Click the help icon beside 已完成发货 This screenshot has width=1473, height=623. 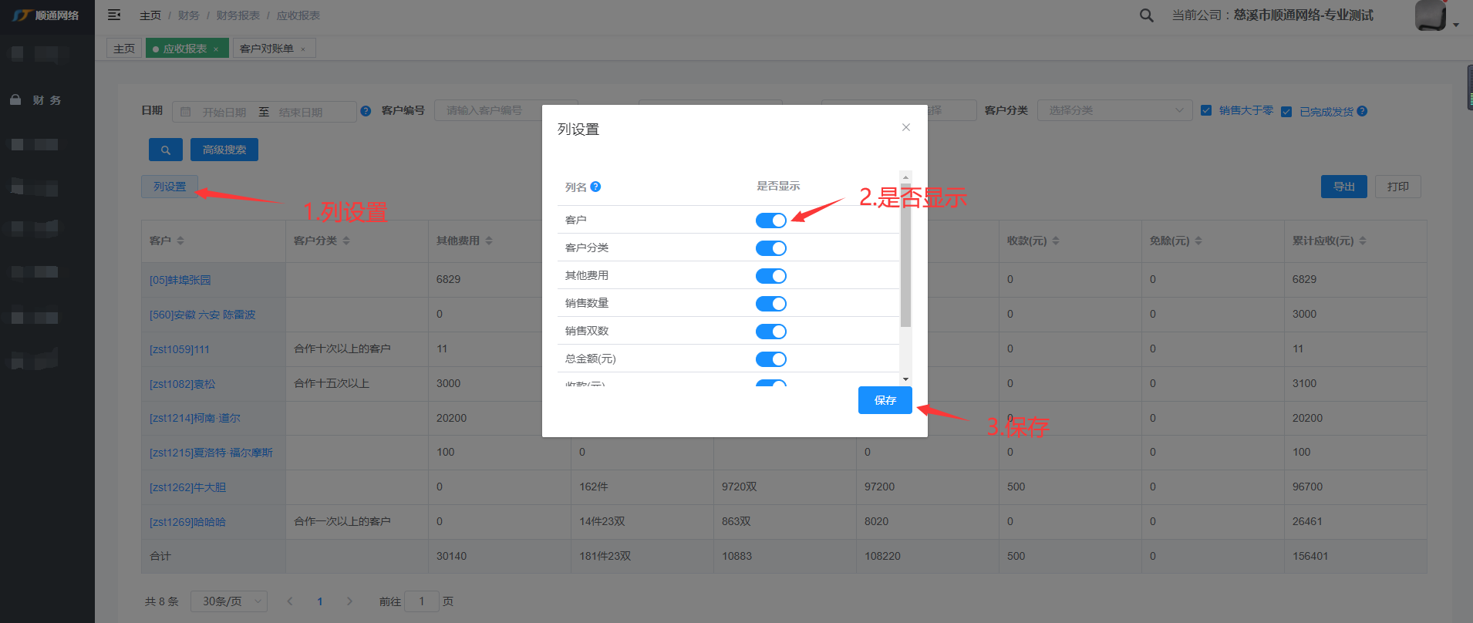pos(1362,111)
